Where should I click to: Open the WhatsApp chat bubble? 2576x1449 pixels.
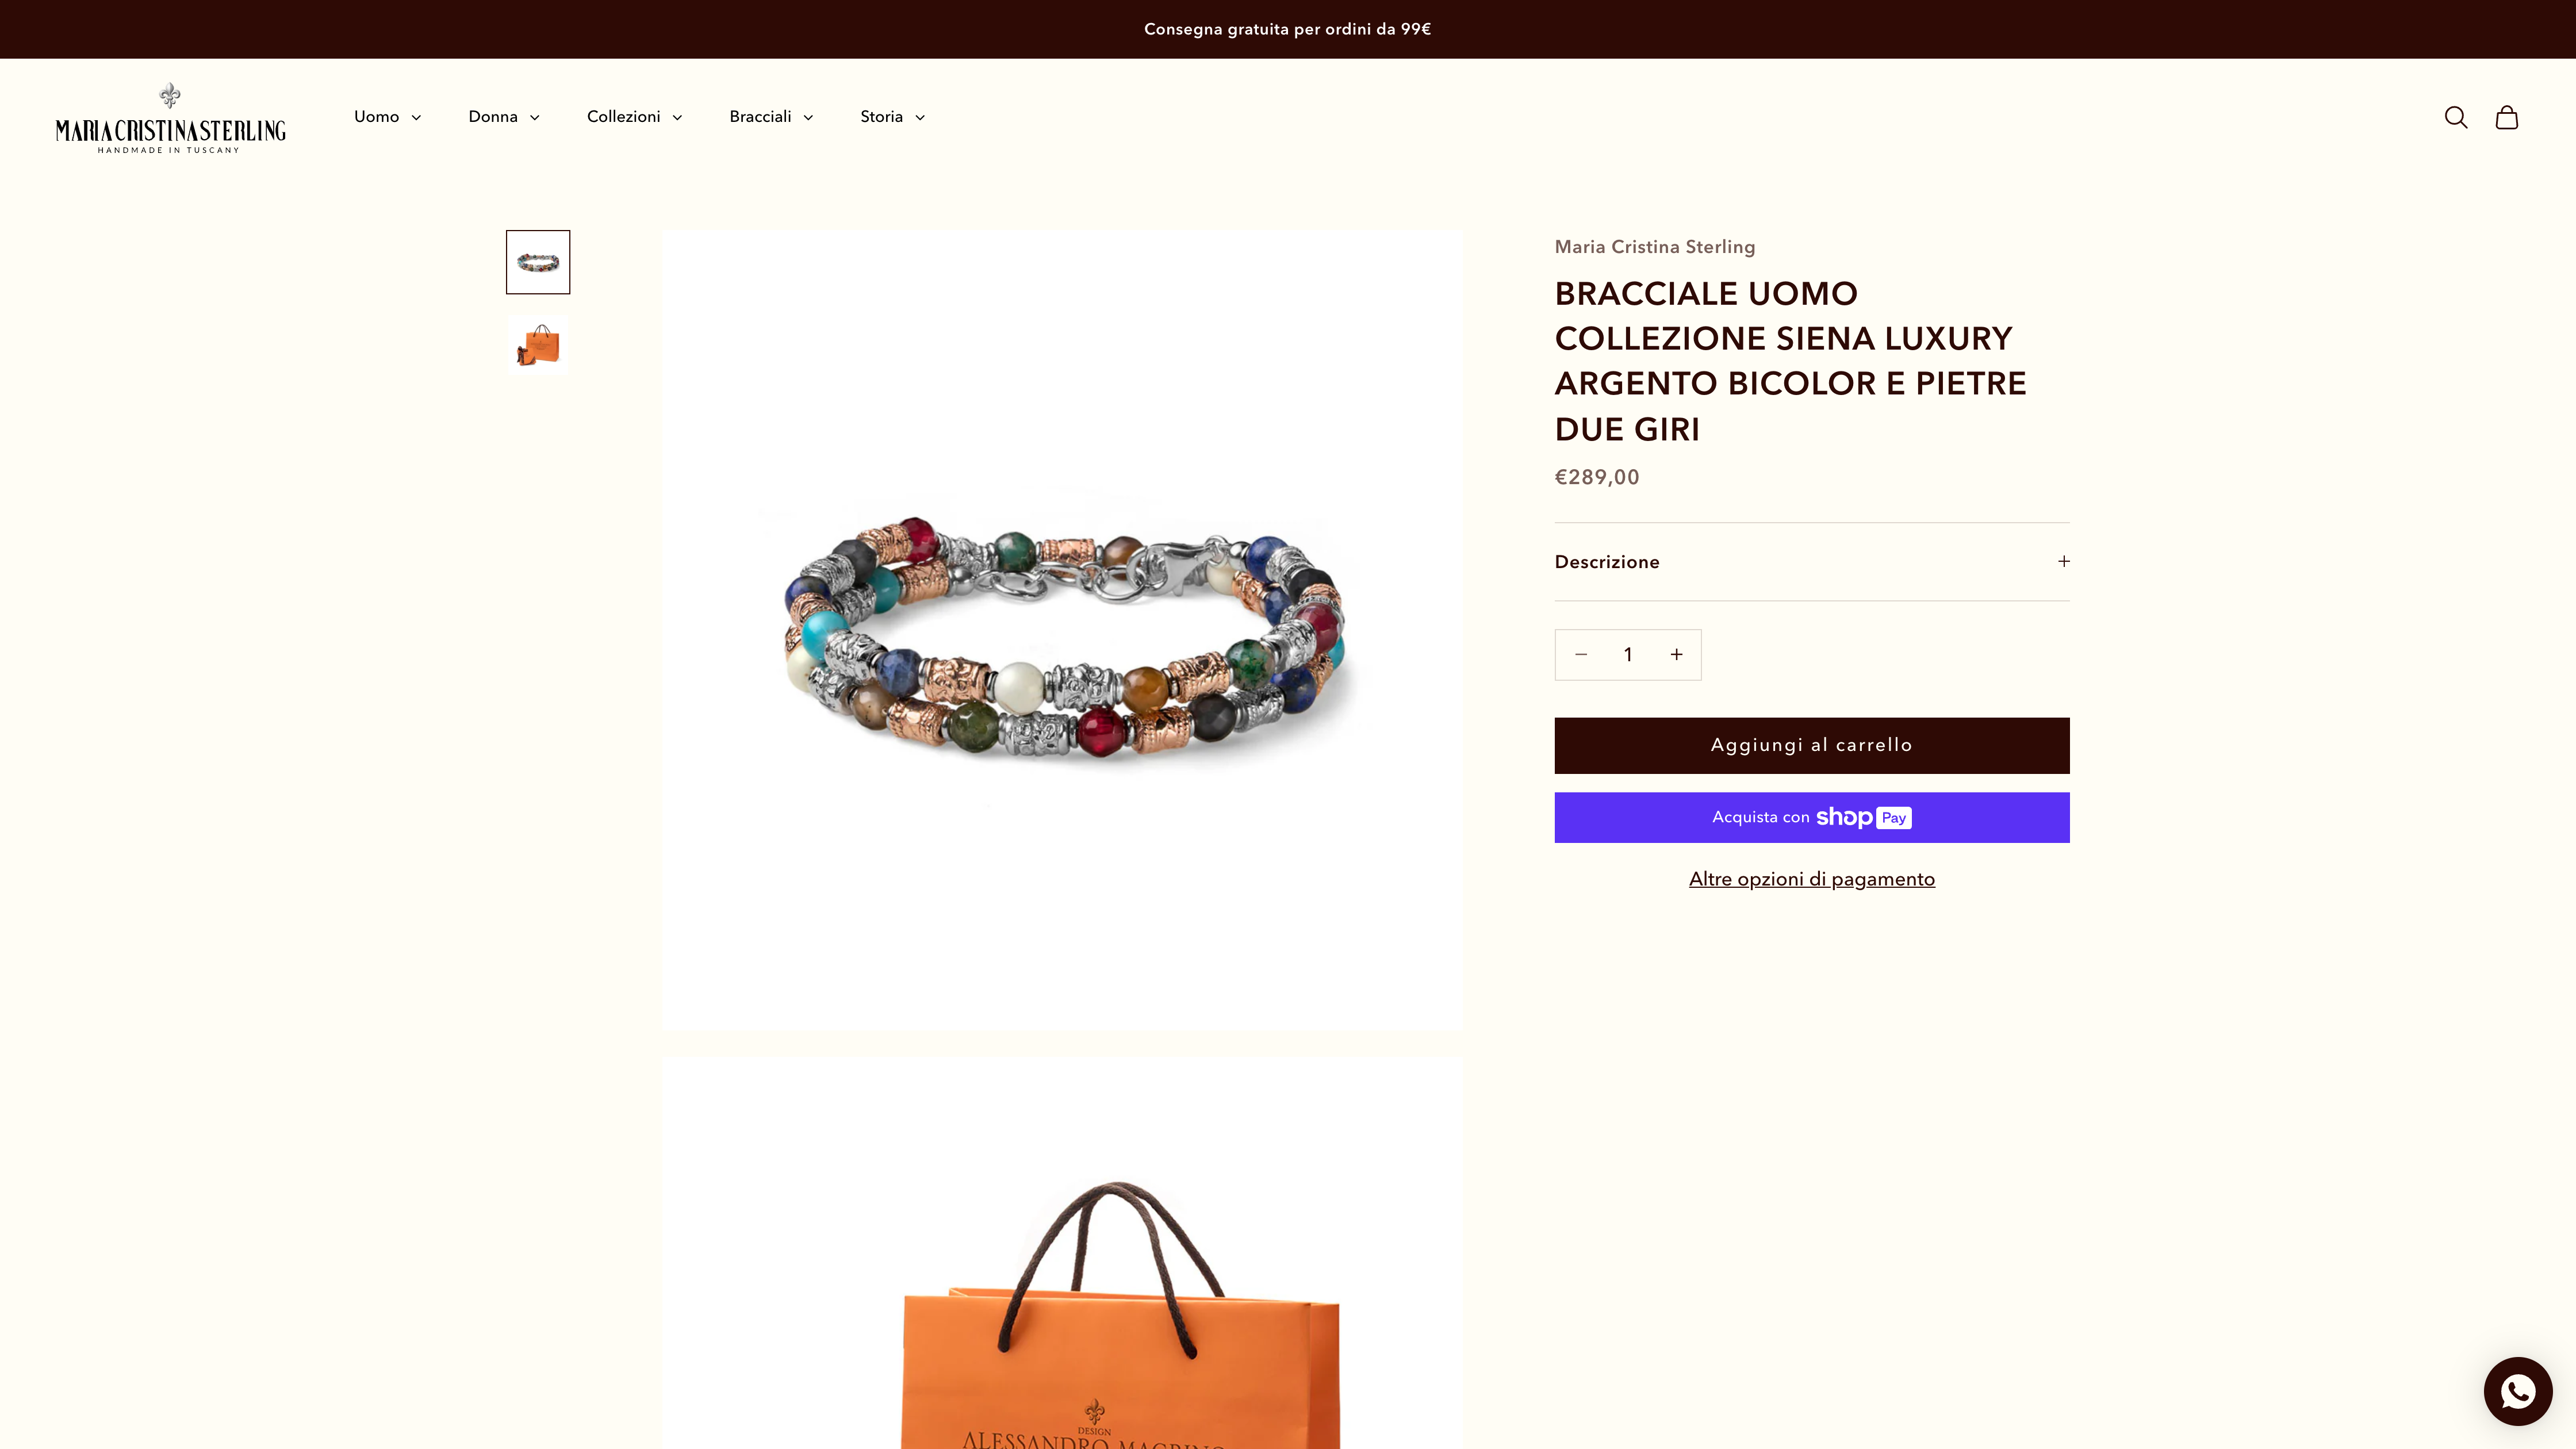[x=2517, y=1391]
